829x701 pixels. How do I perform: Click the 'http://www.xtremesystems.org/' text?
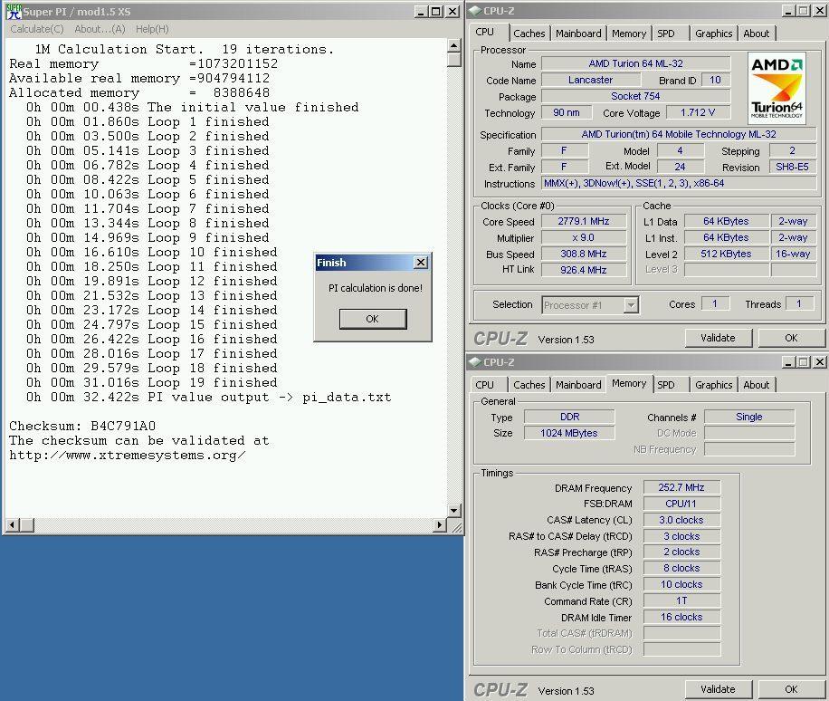point(128,455)
